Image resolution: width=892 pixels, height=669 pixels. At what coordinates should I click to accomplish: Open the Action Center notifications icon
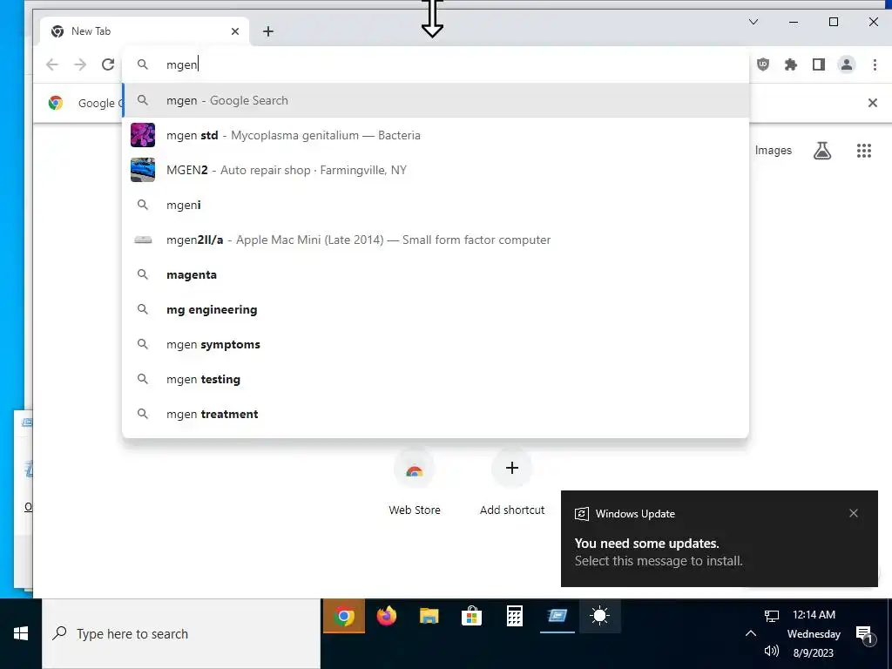pyautogui.click(x=865, y=634)
